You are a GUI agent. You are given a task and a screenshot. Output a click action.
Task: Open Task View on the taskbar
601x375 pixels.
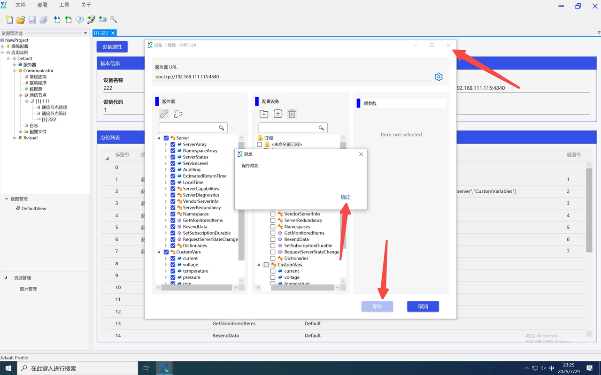click(x=146, y=368)
